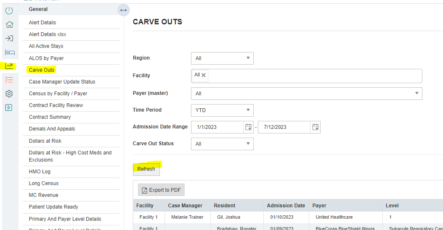Remove the All tag from Facility
The image size is (443, 230).
tap(204, 75)
